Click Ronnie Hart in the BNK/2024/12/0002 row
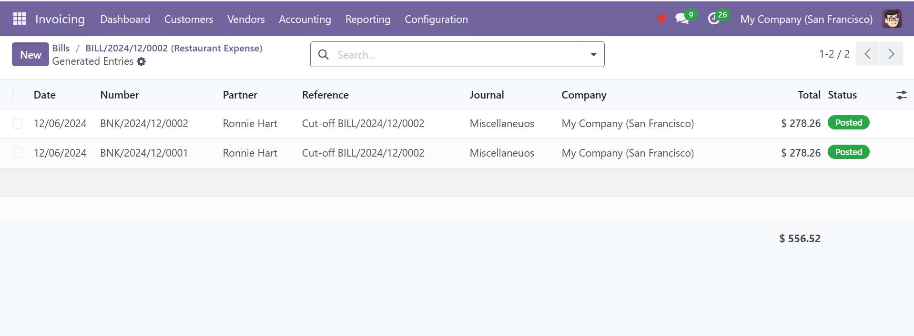Screen dimensions: 914x336 [250, 124]
